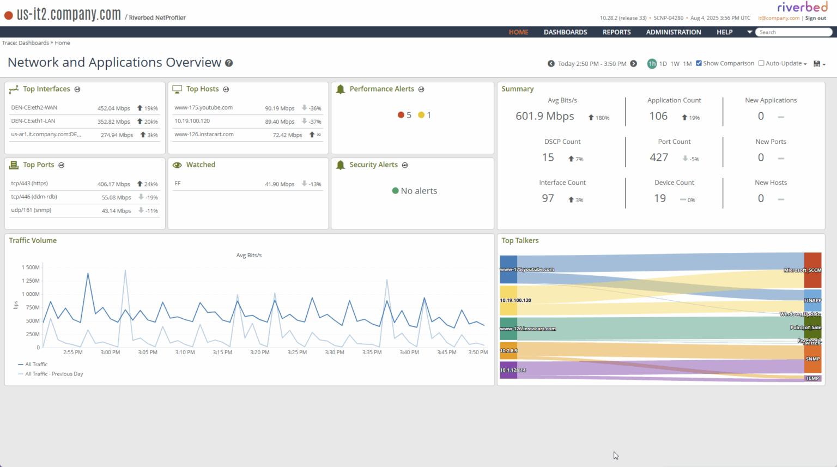This screenshot has height=467, width=837.
Task: Select the Watched eye icon
Action: click(177, 165)
